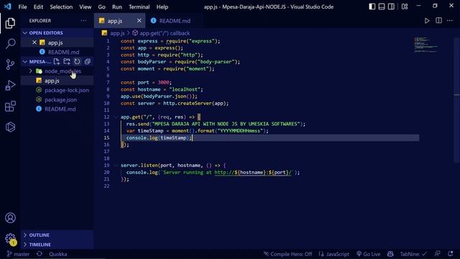Open the Accounts icon
Viewport: 460px width, 259px height.
pyautogui.click(x=10, y=218)
